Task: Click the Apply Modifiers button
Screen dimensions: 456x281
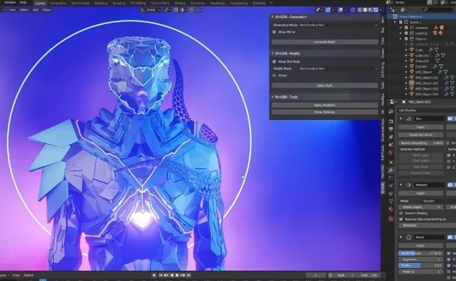Action: 325,106
